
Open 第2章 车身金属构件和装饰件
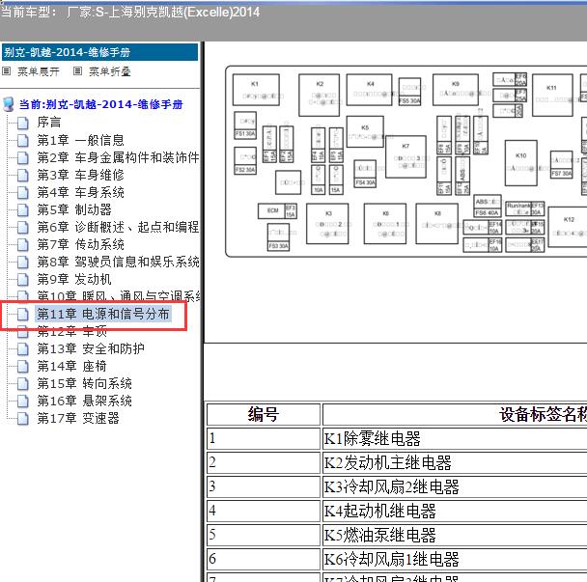(118, 157)
